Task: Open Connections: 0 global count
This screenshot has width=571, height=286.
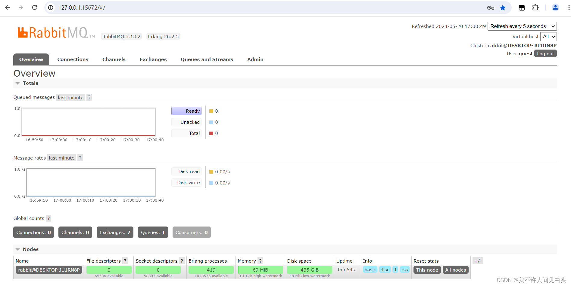Action: [33, 232]
